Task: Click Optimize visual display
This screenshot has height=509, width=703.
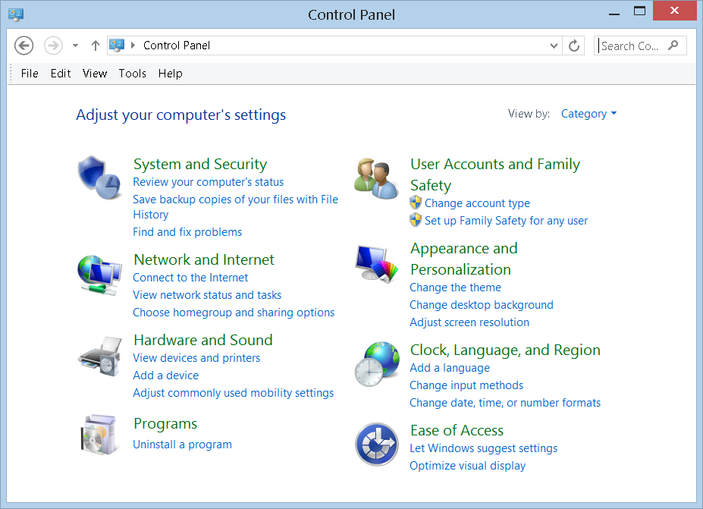Action: [x=468, y=466]
